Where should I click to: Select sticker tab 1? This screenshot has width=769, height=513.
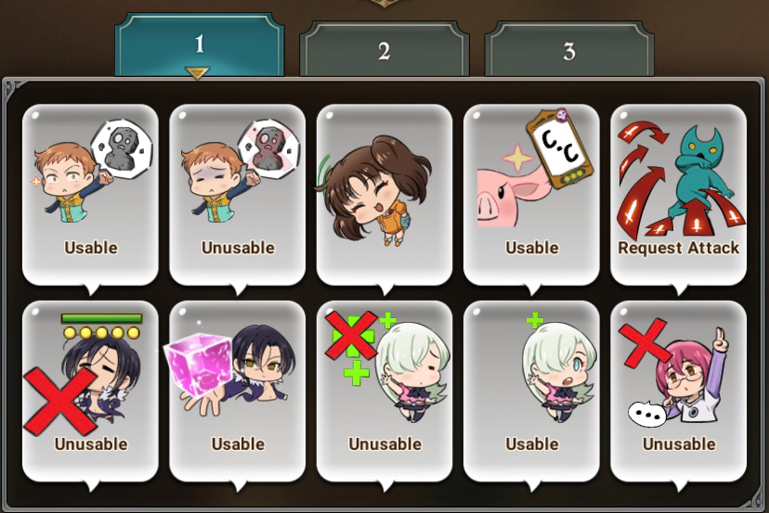[199, 45]
